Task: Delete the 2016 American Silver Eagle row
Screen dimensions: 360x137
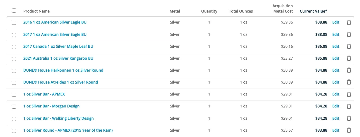Action: tap(349, 22)
